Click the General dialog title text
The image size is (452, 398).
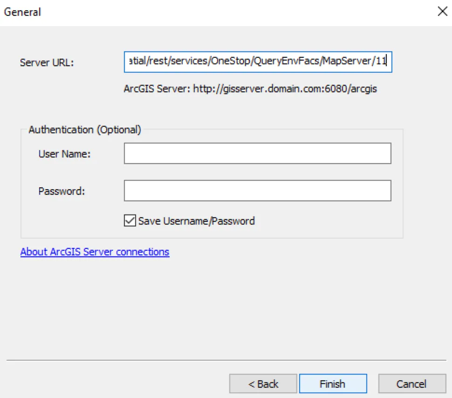(22, 12)
